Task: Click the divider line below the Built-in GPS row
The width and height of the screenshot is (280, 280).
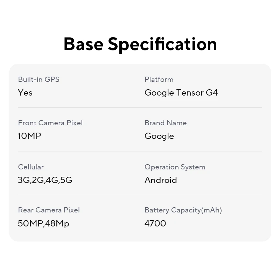Action: pyautogui.click(x=140, y=107)
